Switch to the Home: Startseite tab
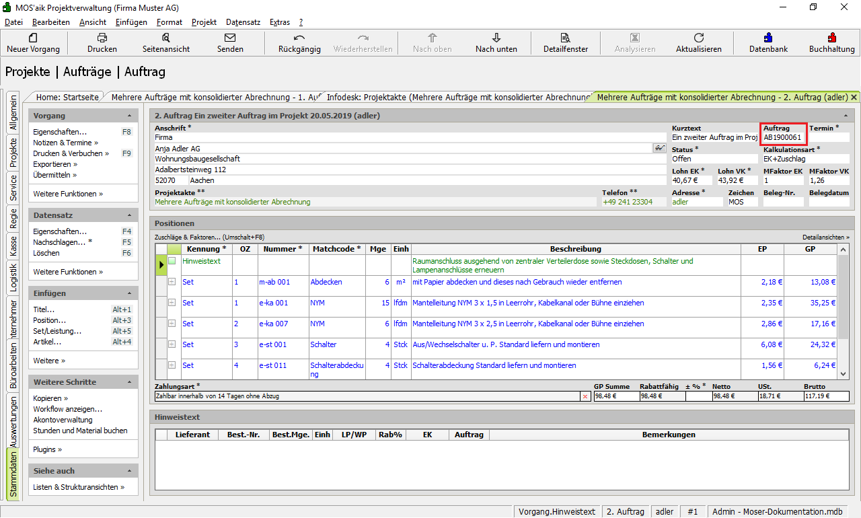This screenshot has width=861, height=518. point(67,97)
